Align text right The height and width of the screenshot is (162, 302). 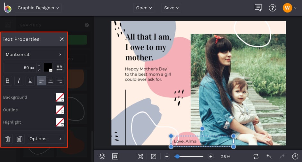[60, 81]
